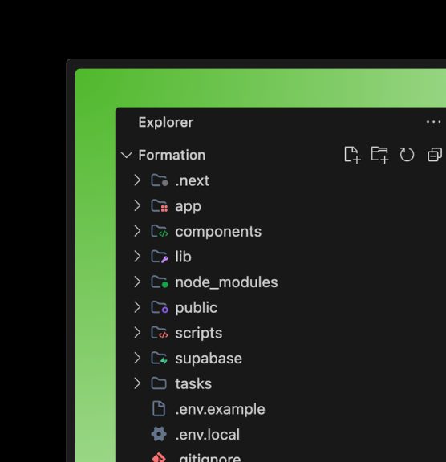
Task: Expand the scripts folder chevron
Action: (x=137, y=332)
